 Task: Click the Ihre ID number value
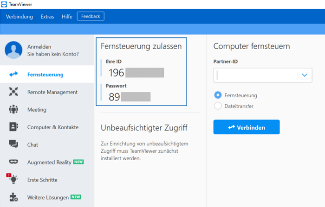pos(136,73)
